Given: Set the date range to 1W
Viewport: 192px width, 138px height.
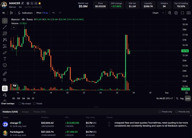Looking at the screenshot, I should pyautogui.click(x=18, y=98).
